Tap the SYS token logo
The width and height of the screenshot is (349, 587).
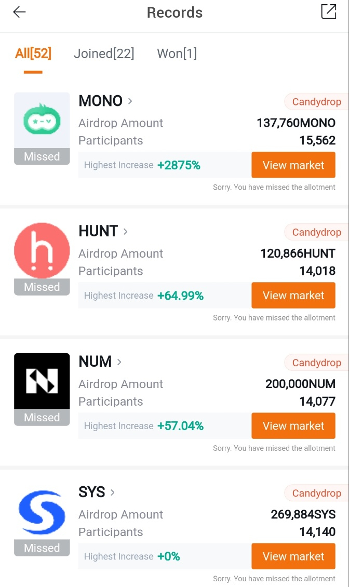tap(42, 511)
